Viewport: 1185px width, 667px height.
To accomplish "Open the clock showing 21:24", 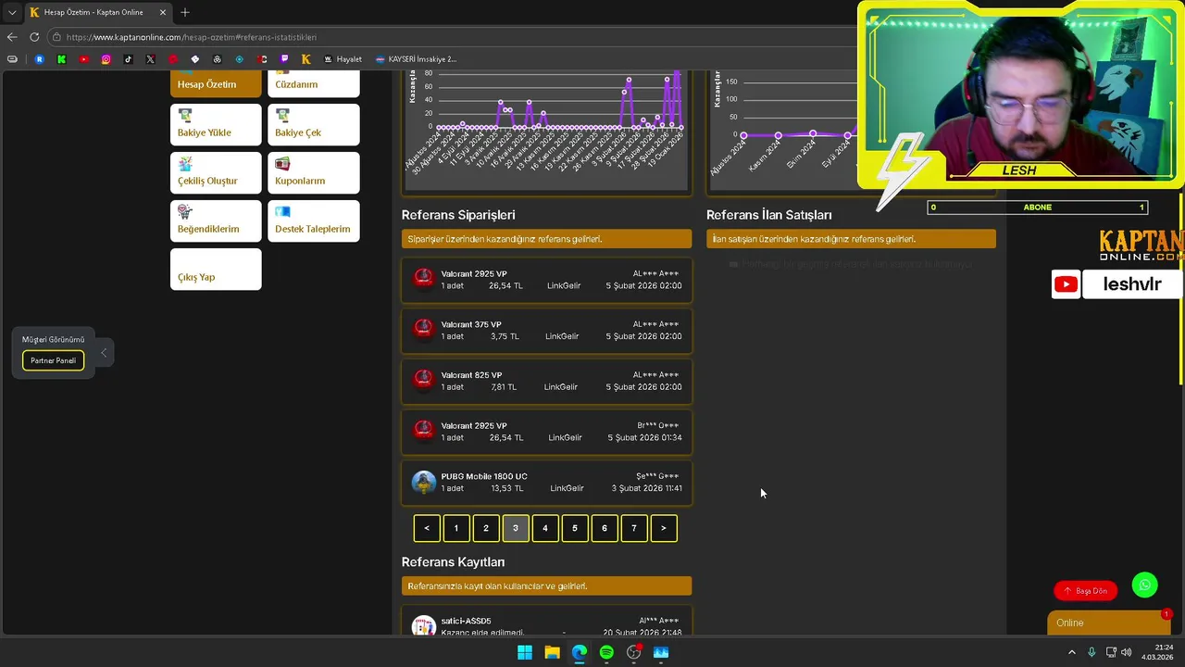I will pos(1157,652).
